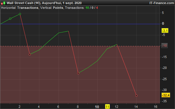Screen dimensions: 175x109
Task: Click the highlighted 11 on the horizontal axis
Action: (107, 107)
